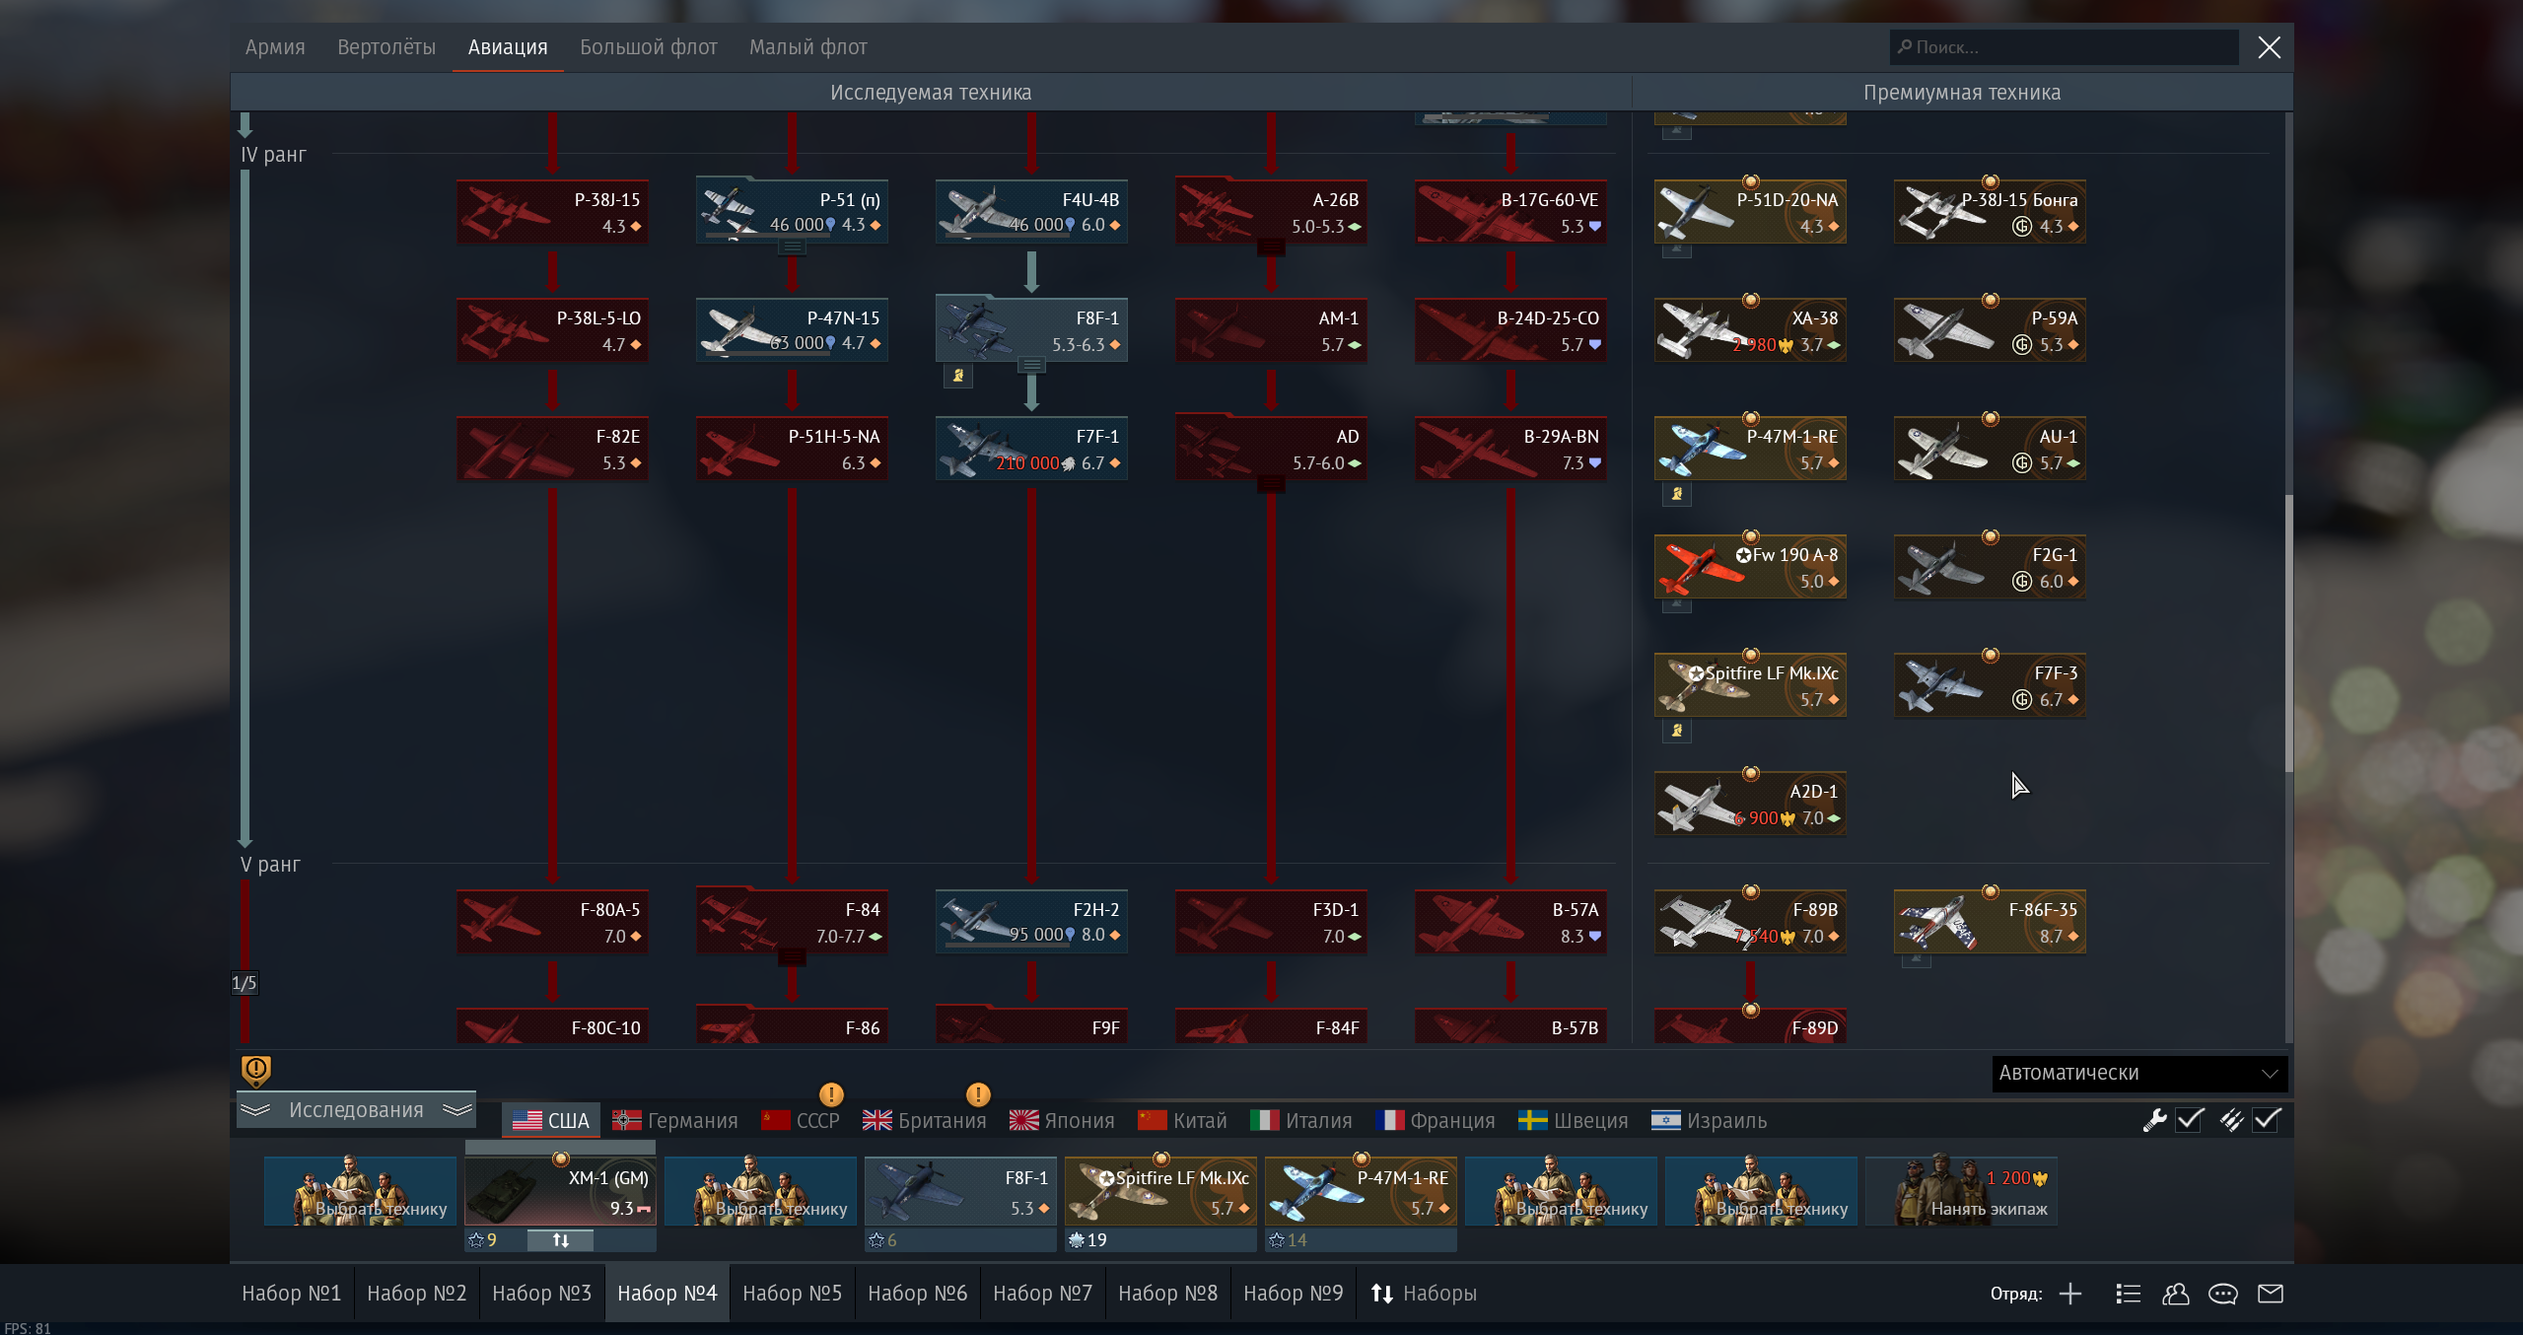The height and width of the screenshot is (1335, 2523).
Task: Expand the P-51 (п) vehicle group
Action: [792, 247]
